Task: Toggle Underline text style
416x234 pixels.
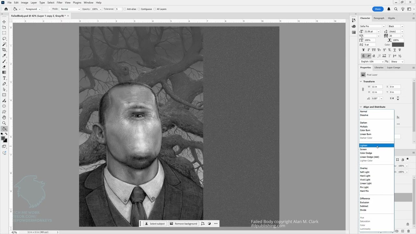Action: tap(395, 50)
